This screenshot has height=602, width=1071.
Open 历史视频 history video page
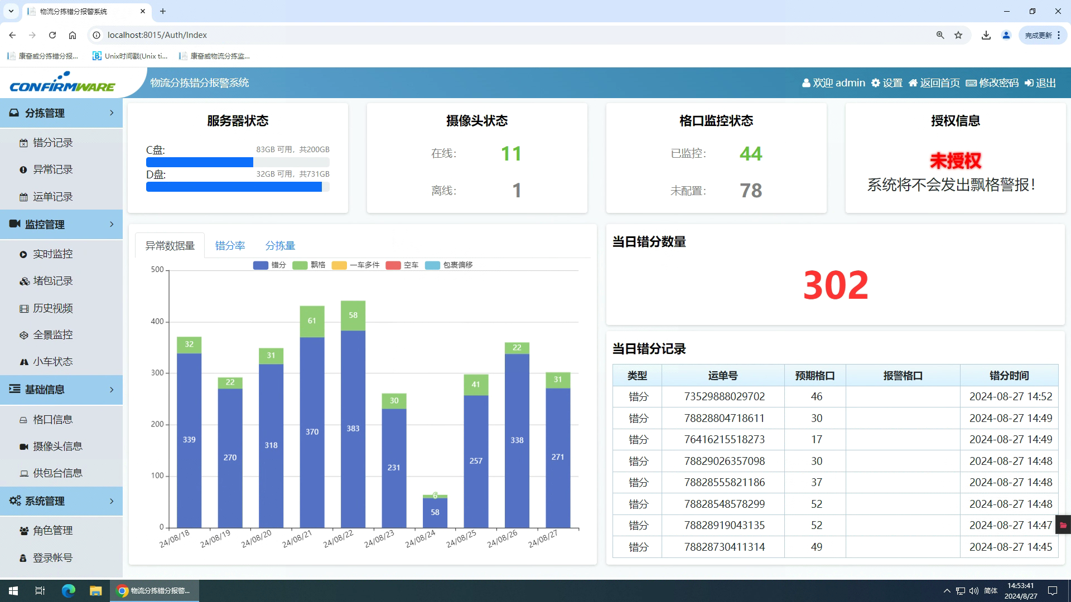pos(52,308)
